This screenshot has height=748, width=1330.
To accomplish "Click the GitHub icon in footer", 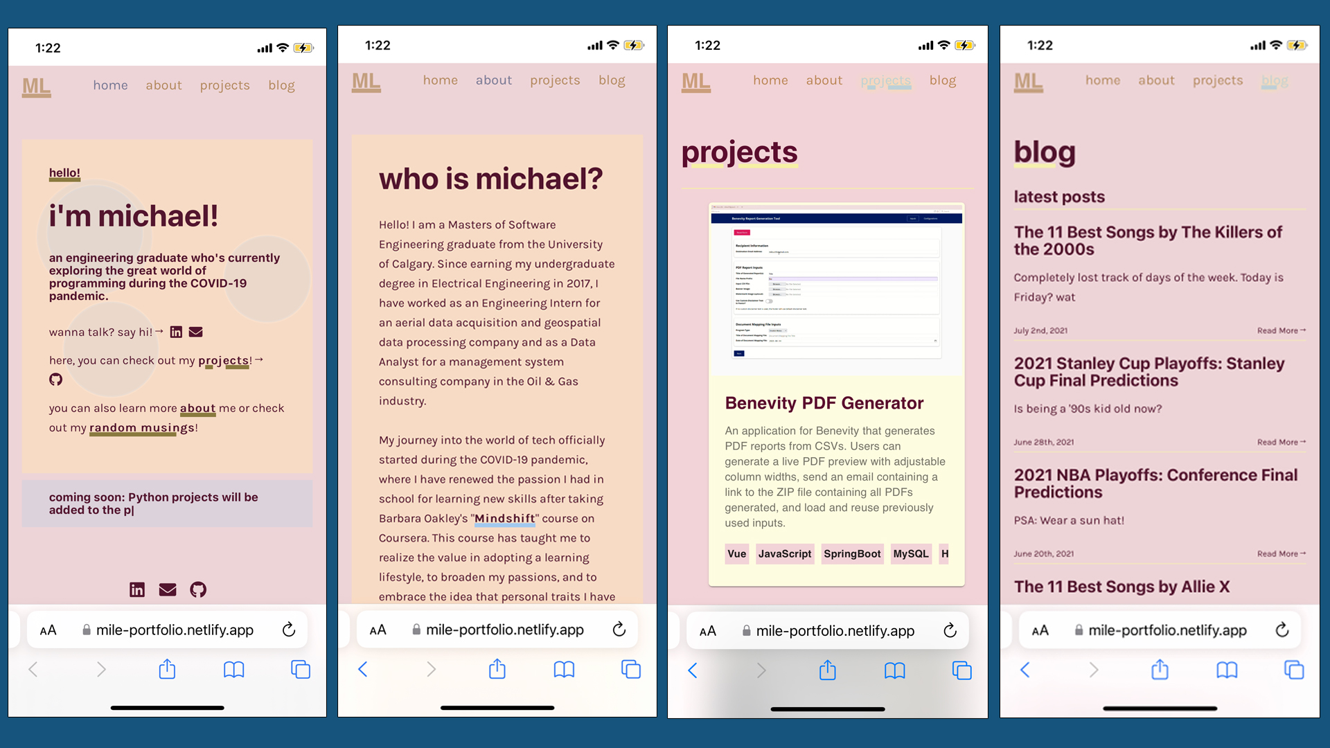I will [198, 589].
